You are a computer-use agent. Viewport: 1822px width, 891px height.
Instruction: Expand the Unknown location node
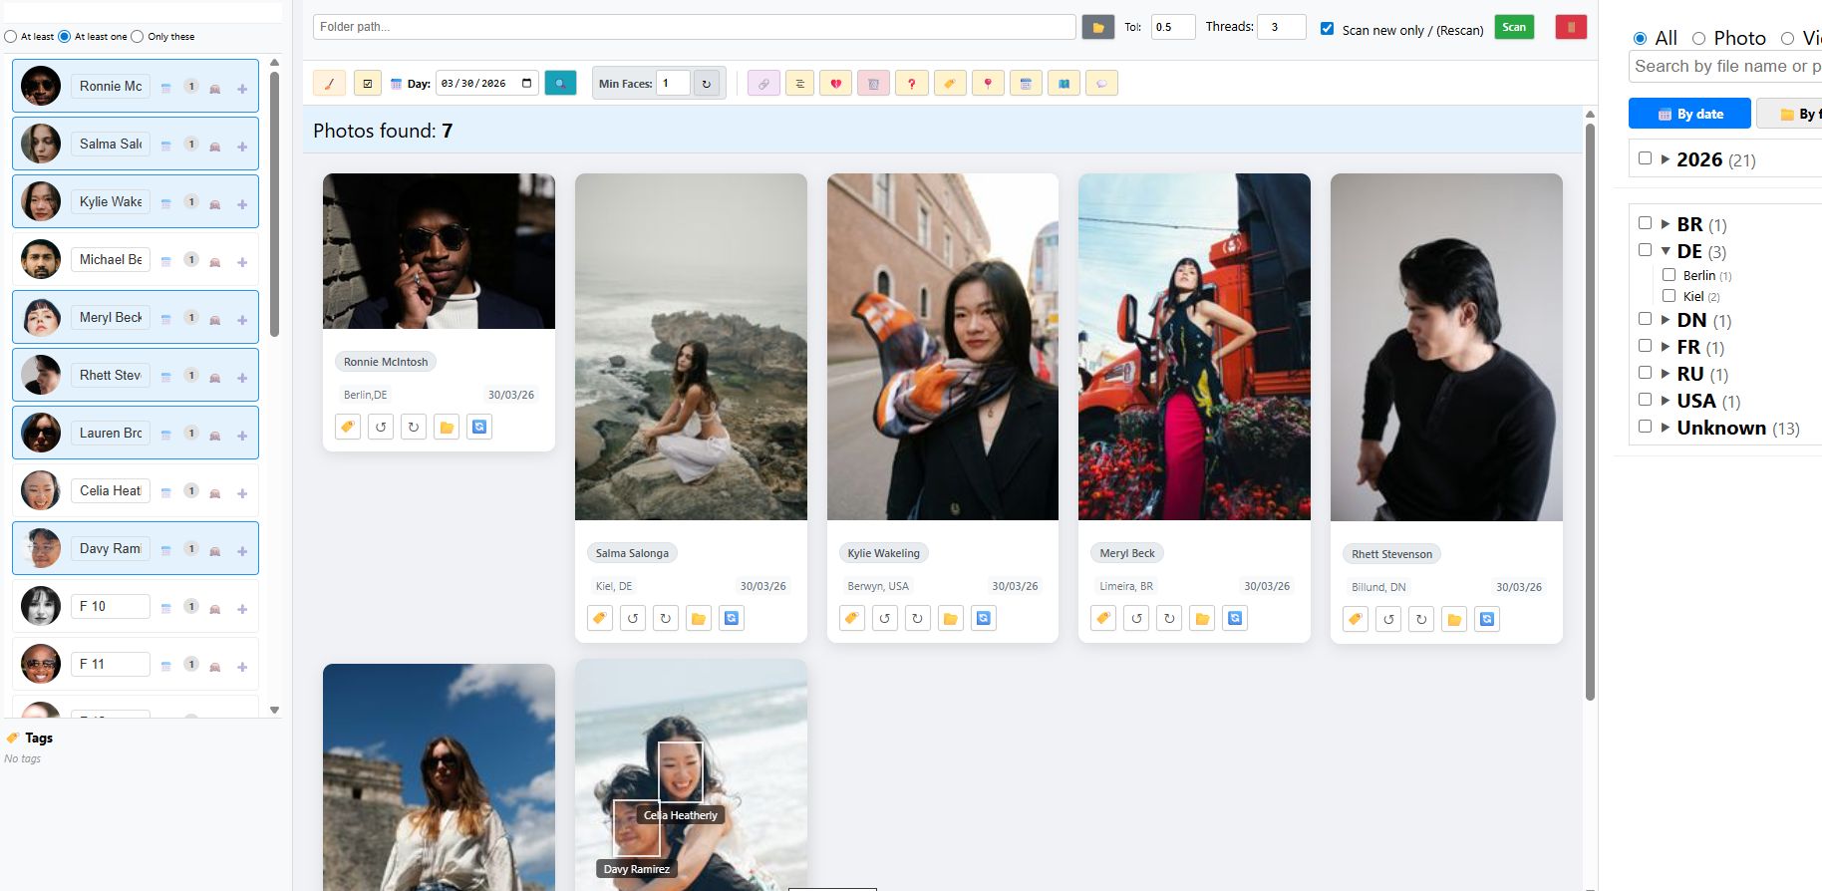(1666, 427)
